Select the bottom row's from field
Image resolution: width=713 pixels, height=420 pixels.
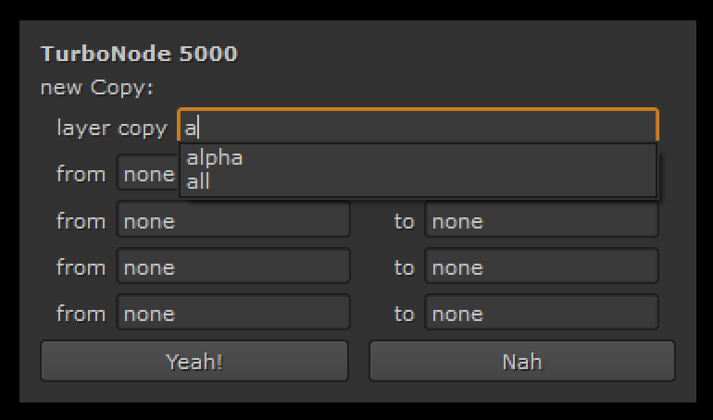[x=233, y=314]
